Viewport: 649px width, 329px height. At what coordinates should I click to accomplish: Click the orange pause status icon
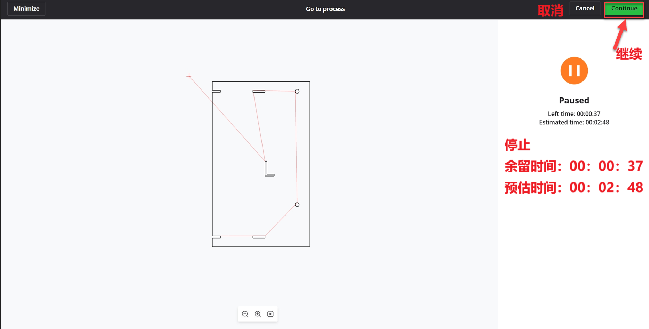[x=574, y=71]
